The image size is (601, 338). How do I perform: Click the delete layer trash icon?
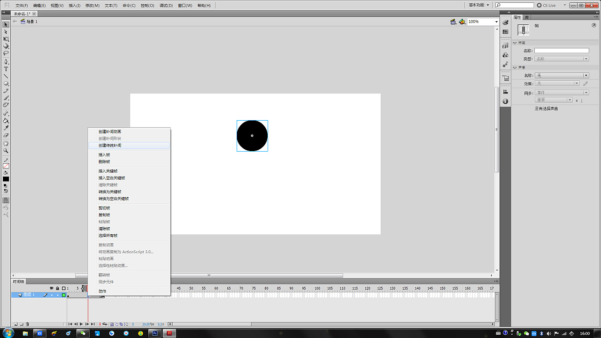click(x=27, y=324)
